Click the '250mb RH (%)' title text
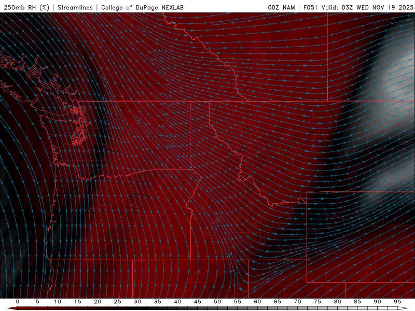This screenshot has height=311, width=415. (26, 7)
